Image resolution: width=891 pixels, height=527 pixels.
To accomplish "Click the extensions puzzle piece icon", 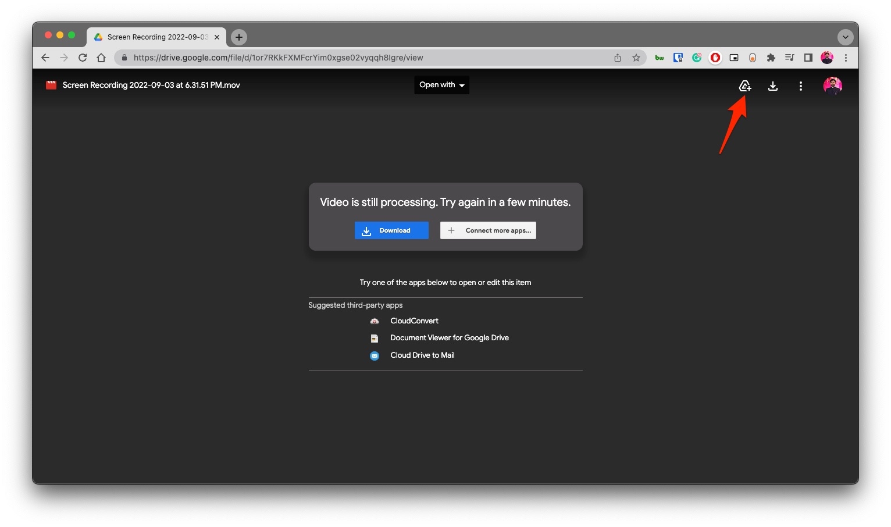I will (x=771, y=58).
